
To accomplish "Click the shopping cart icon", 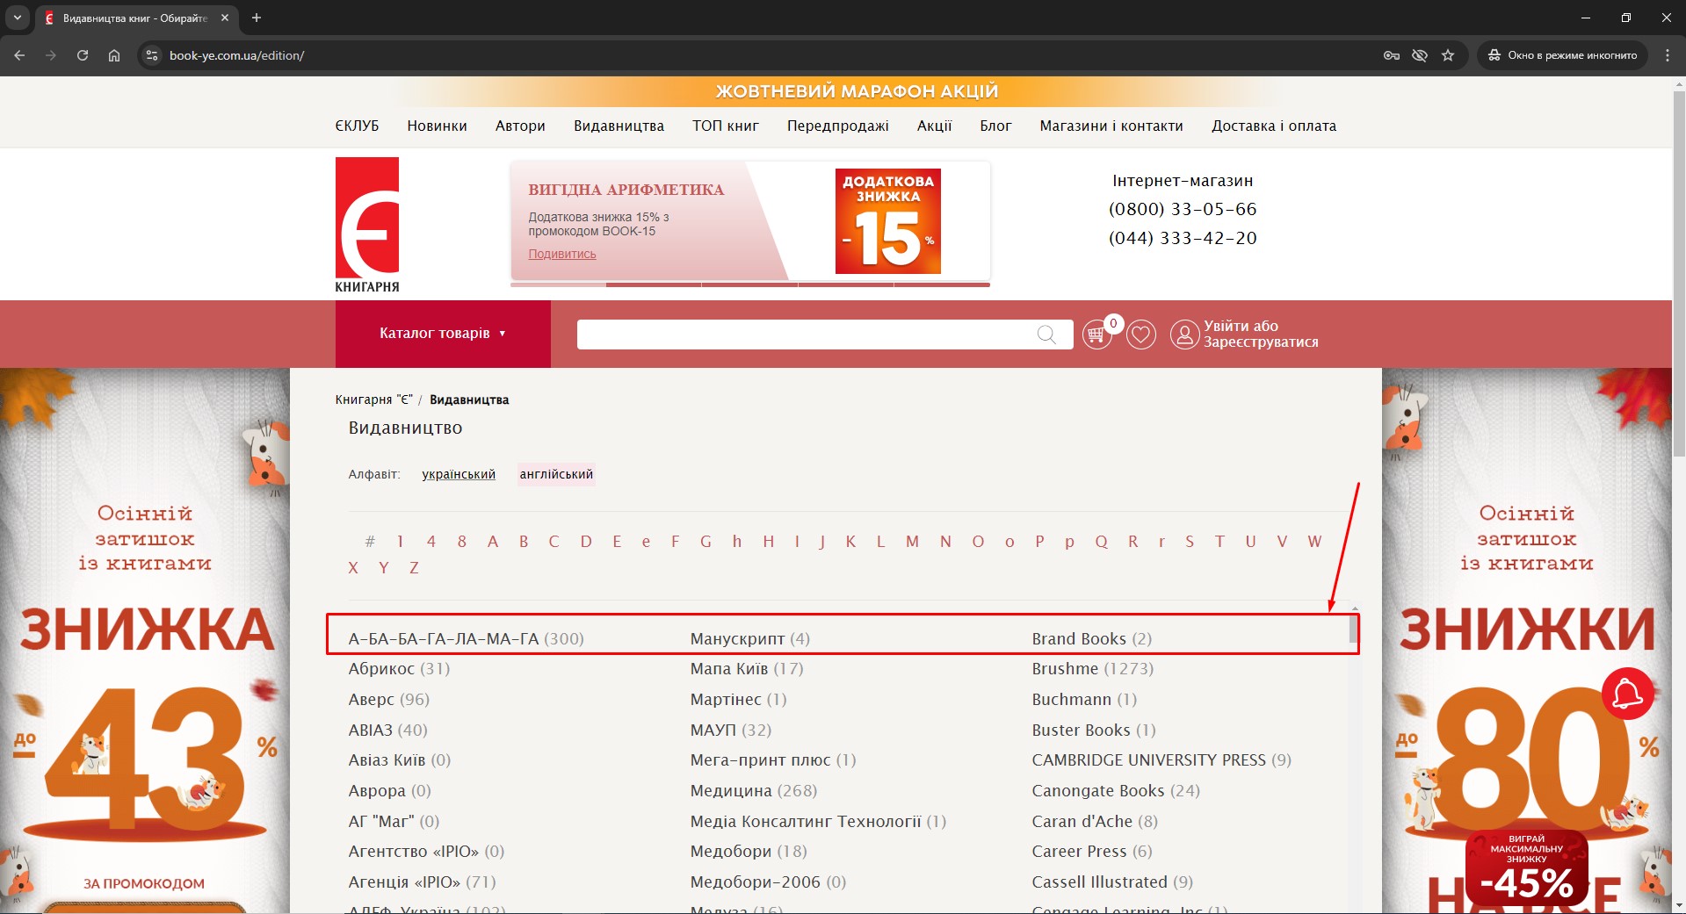I will click(x=1096, y=335).
